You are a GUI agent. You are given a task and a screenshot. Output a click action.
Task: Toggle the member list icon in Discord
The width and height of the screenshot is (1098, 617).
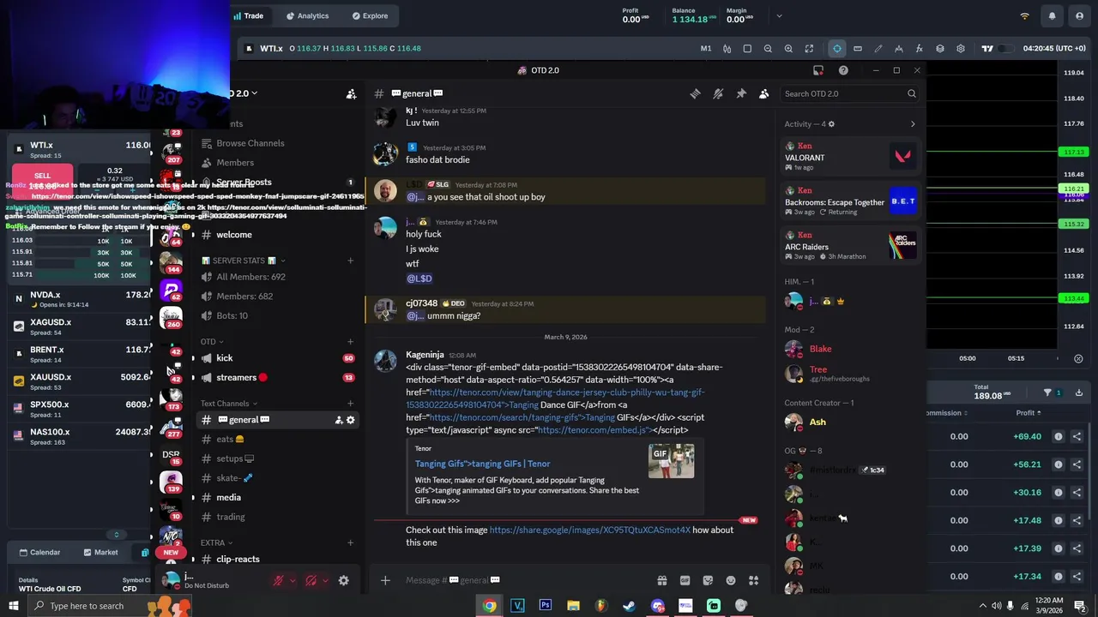pos(763,93)
